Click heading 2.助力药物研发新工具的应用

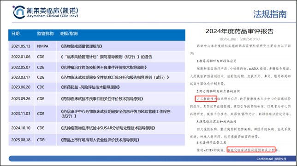tap(218, 91)
